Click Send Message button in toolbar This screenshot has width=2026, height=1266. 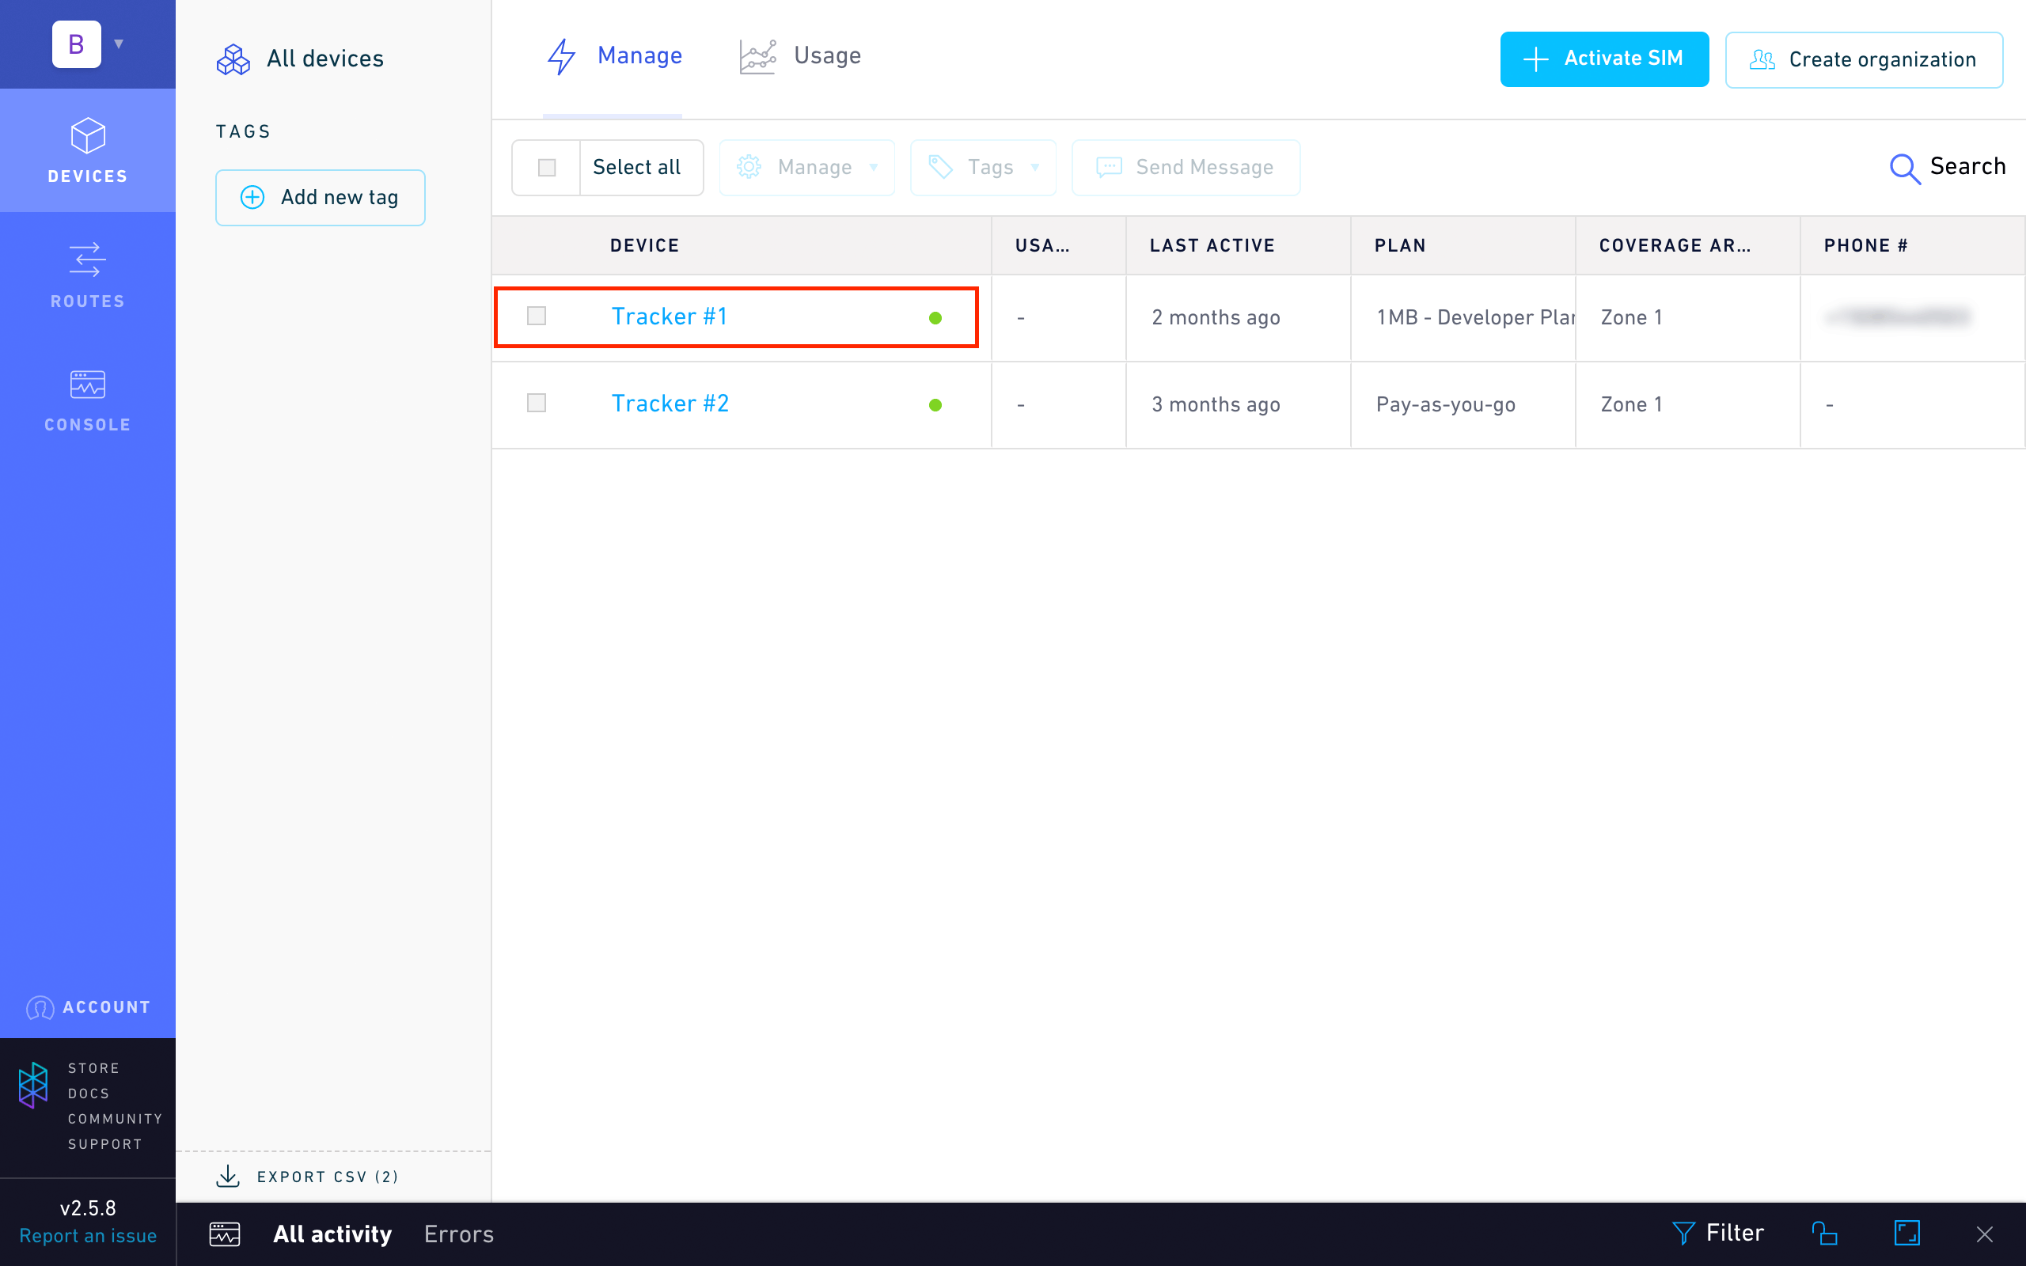point(1186,165)
